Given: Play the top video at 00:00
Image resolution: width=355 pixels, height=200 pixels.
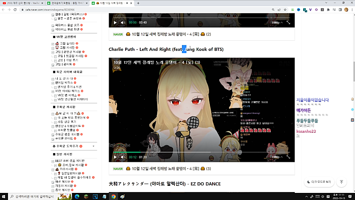Looking at the screenshot, I should pos(115,22).
